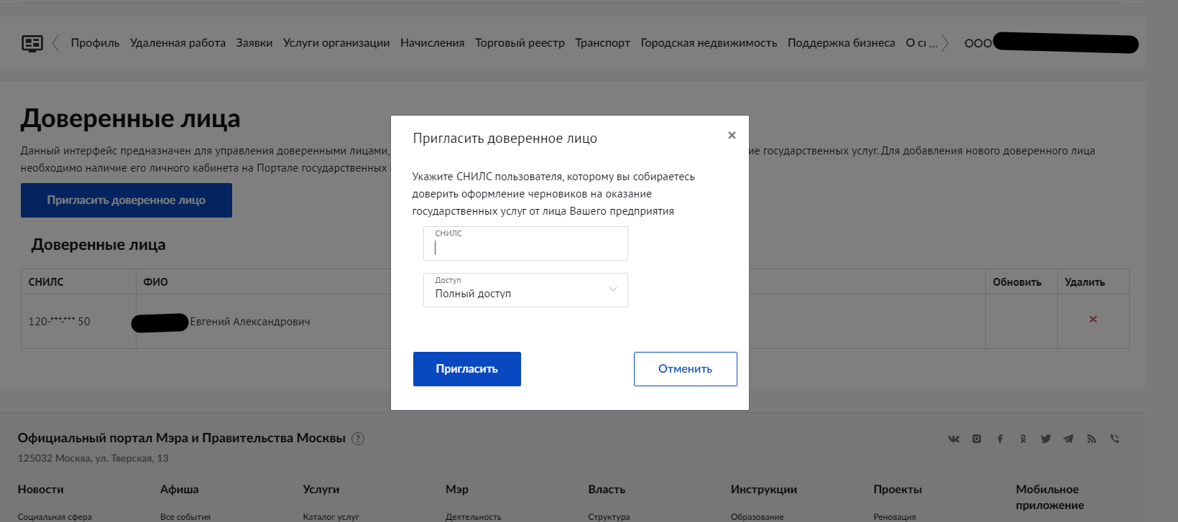Select the Евгений Александрович name cell
1178x522 pixels.
click(x=250, y=322)
